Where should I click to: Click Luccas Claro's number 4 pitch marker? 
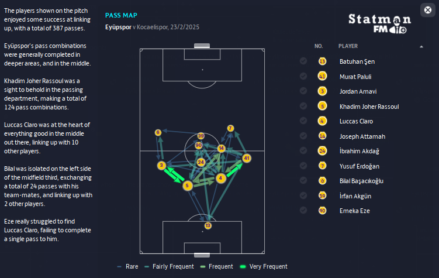point(220,177)
